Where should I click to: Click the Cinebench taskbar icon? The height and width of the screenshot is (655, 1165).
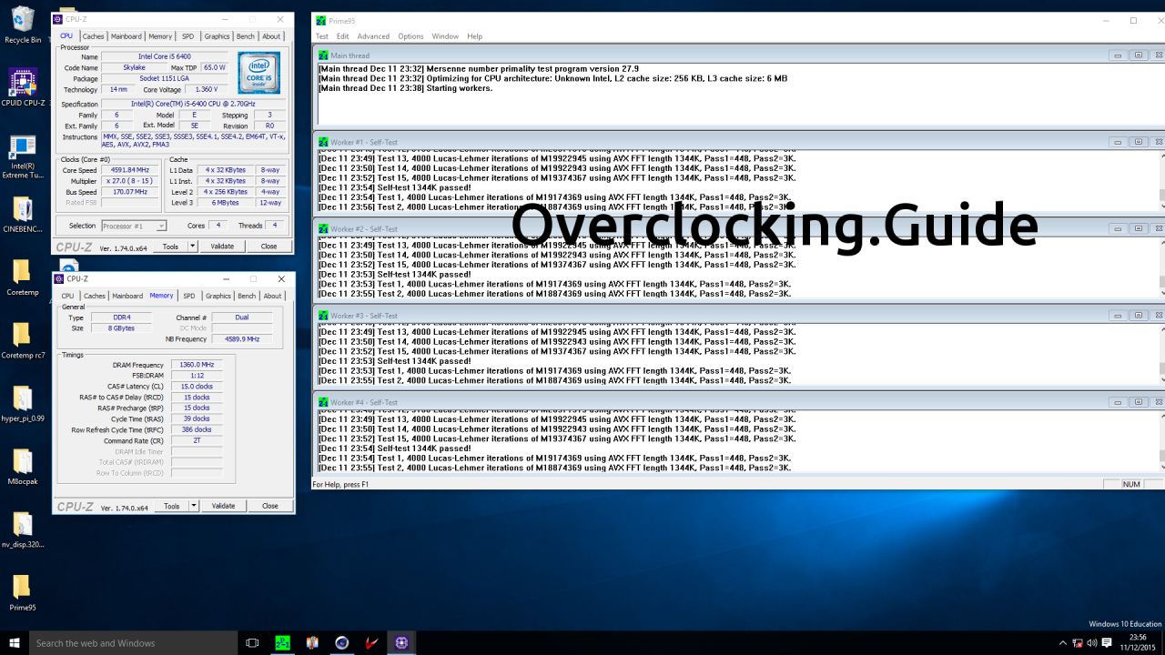342,642
